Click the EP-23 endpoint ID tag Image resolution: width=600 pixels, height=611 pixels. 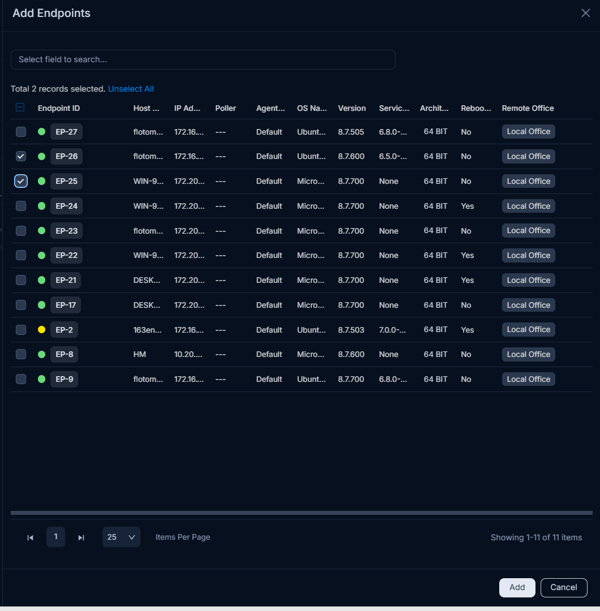pyautogui.click(x=66, y=231)
